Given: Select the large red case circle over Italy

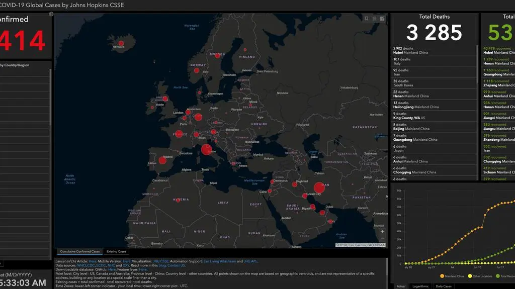Looking at the screenshot, I should (207, 149).
